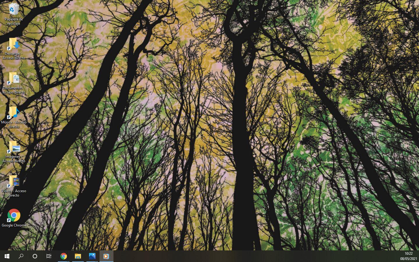Select the Papelera de reciclaje desktop icon
The height and width of the screenshot is (262, 419).
[x=14, y=14]
